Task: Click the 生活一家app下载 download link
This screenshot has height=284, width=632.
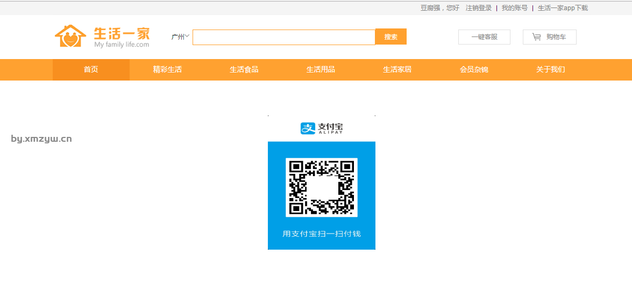Action: pos(563,8)
